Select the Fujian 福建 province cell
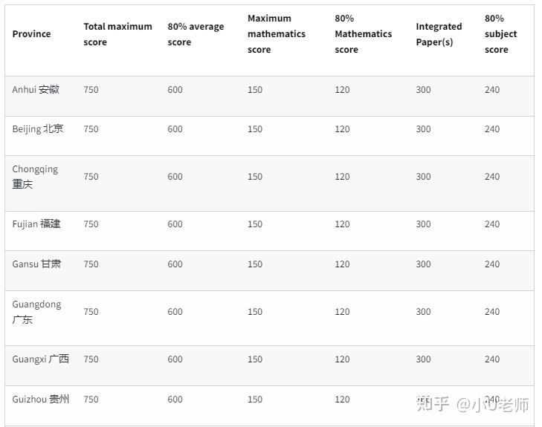542x427 pixels. tap(36, 224)
